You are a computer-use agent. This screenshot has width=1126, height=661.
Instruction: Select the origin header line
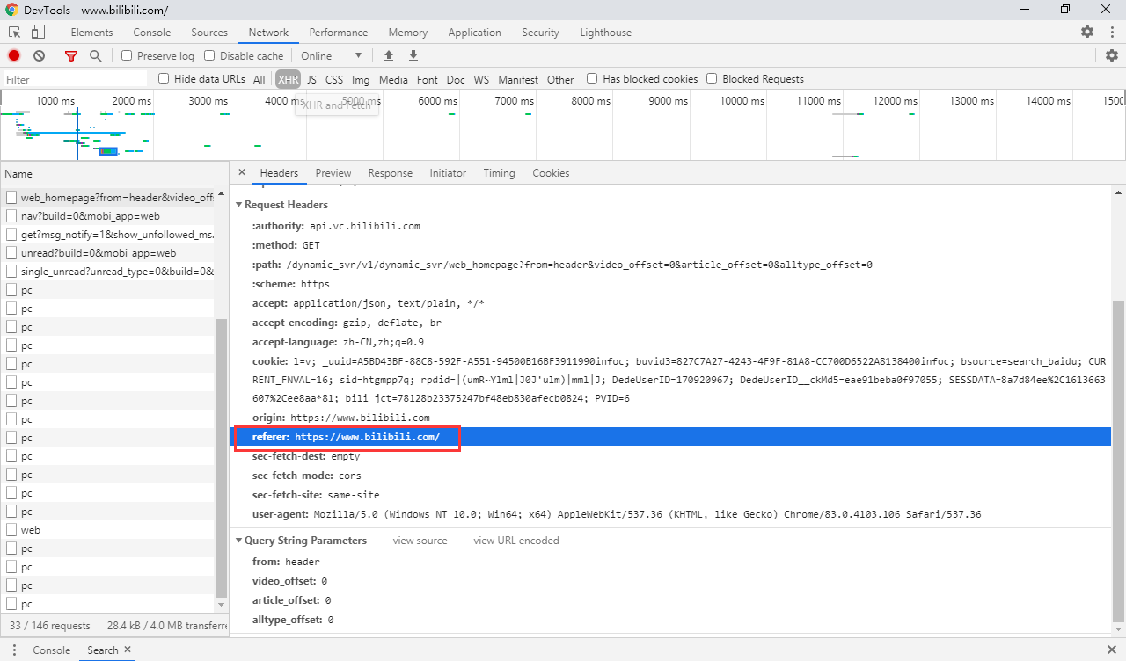tap(340, 418)
